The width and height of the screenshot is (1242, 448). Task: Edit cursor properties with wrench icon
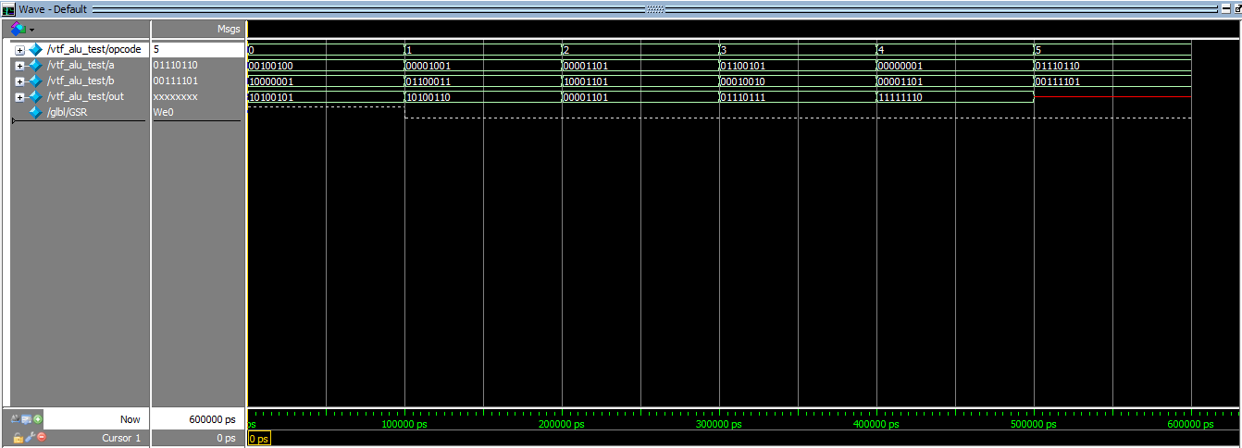29,438
